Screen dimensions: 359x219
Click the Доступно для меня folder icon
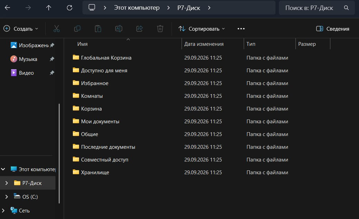pyautogui.click(x=76, y=70)
